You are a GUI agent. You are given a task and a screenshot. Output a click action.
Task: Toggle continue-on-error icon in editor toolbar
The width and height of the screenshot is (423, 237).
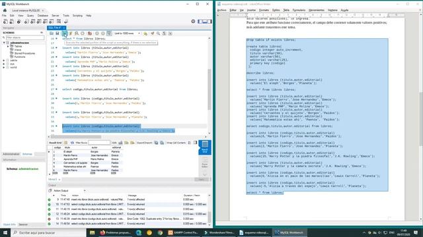pyautogui.click(x=90, y=34)
